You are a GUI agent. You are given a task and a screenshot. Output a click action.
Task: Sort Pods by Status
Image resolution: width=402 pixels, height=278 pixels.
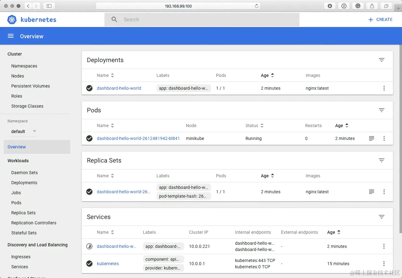pos(255,126)
